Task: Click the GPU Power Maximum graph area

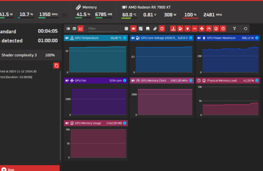Action: 228,57
